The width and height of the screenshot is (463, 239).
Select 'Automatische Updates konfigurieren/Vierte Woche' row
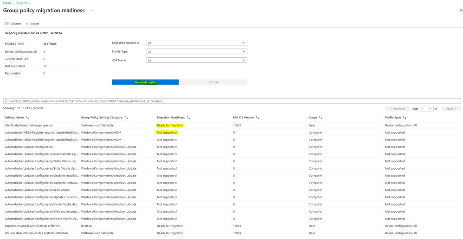click(231, 204)
